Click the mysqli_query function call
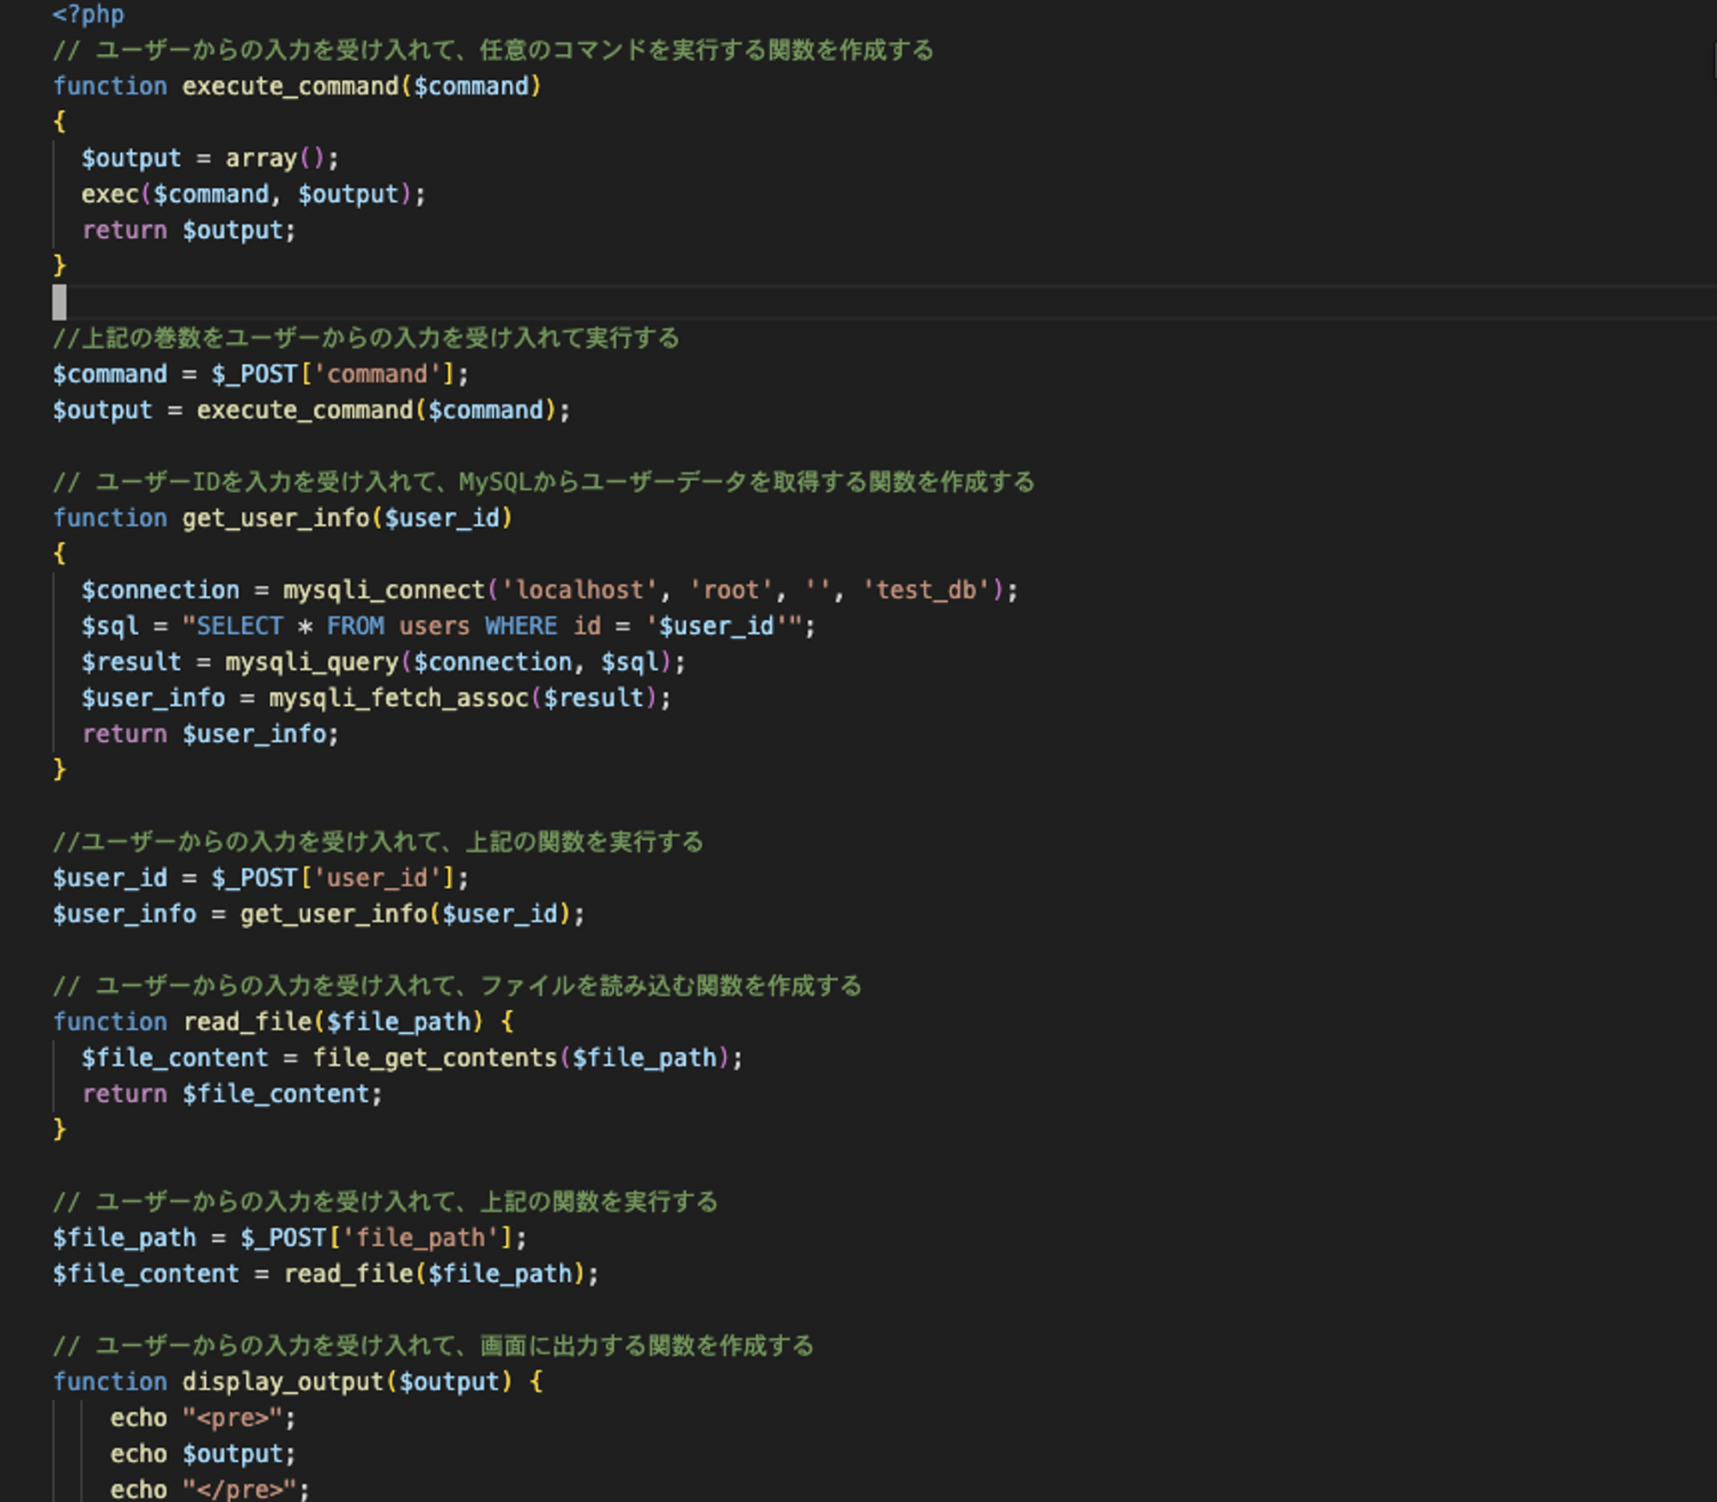Image resolution: width=1717 pixels, height=1502 pixels. click(x=312, y=662)
